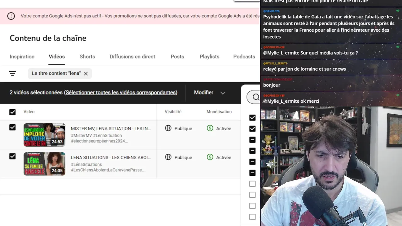Open the Modifier dropdown
402x226 pixels.
pos(209,93)
